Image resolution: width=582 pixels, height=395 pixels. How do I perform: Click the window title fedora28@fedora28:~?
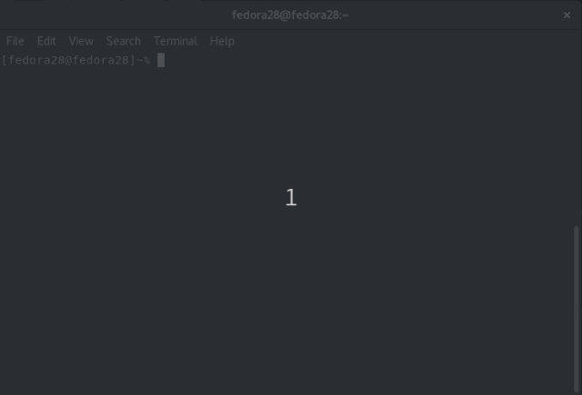tap(290, 15)
